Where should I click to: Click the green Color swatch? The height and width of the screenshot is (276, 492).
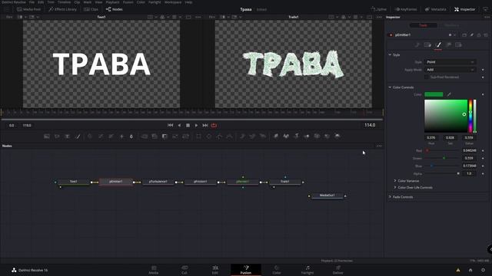click(434, 94)
